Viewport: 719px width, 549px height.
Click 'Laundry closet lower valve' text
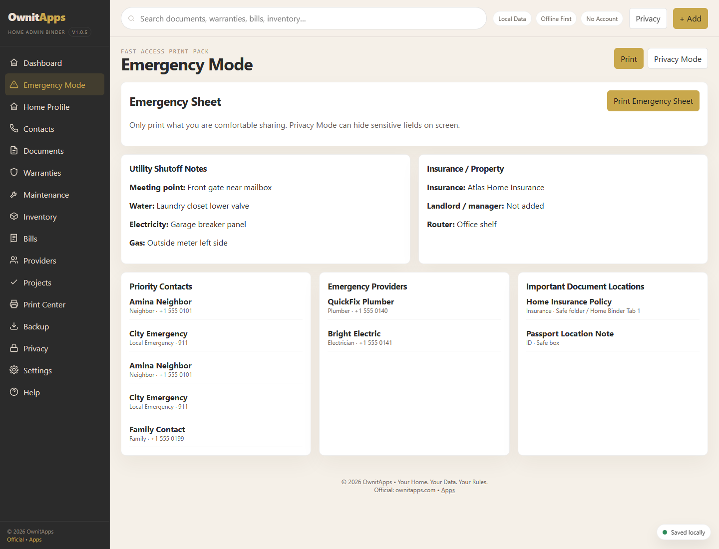click(x=203, y=206)
